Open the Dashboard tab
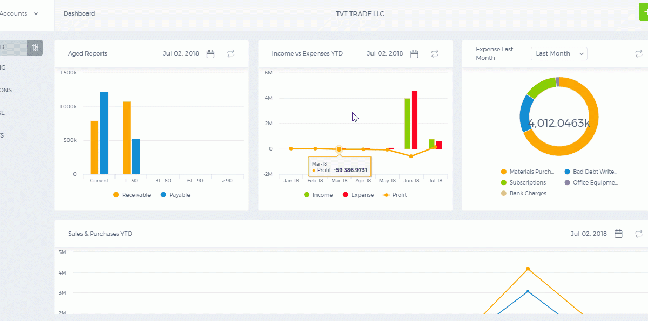 79,13
